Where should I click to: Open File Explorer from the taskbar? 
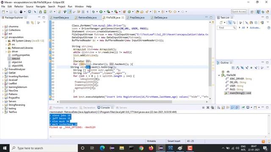click(x=122, y=148)
